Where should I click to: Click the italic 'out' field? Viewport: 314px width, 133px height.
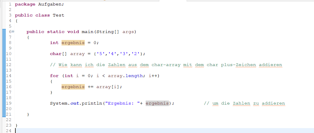tap(74, 103)
